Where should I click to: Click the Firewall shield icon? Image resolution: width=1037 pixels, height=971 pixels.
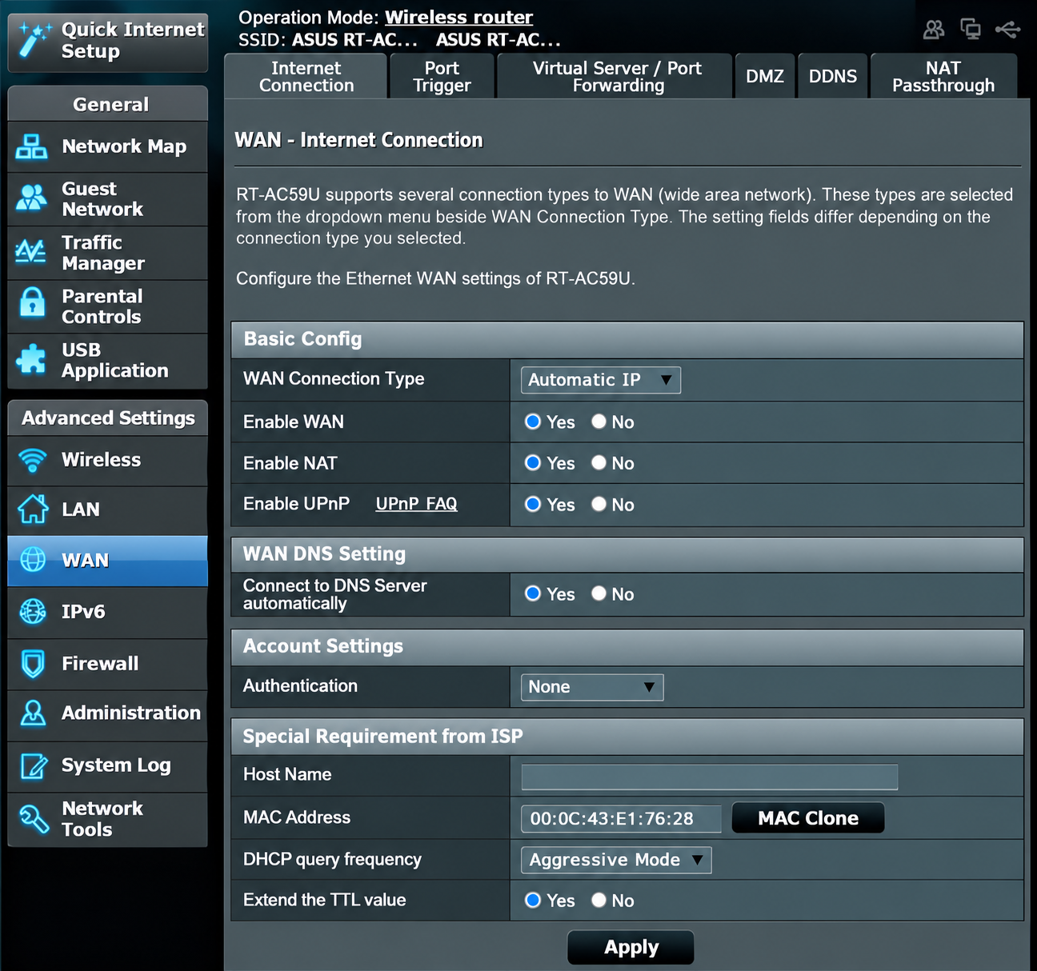point(33,664)
